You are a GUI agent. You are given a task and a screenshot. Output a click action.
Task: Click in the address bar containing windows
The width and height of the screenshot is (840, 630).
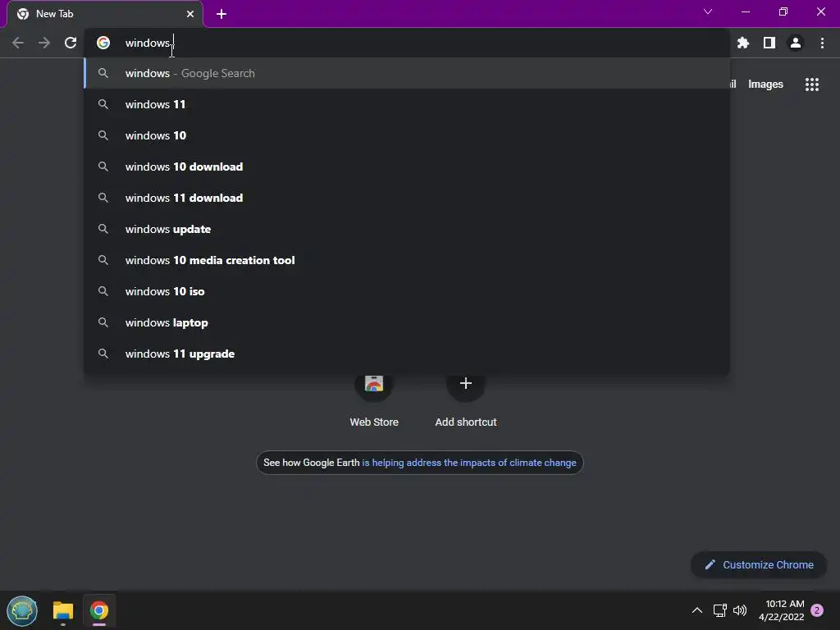[407, 43]
